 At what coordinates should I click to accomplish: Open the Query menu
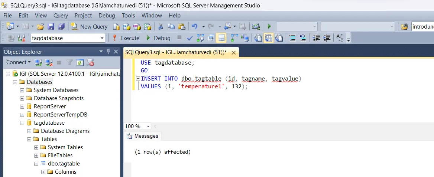(x=61, y=16)
